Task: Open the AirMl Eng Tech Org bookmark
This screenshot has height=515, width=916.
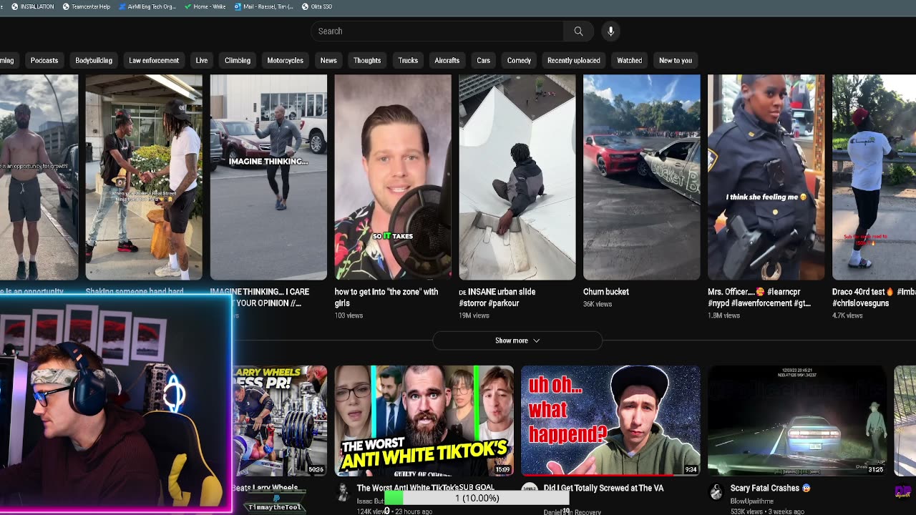Action: pyautogui.click(x=147, y=6)
